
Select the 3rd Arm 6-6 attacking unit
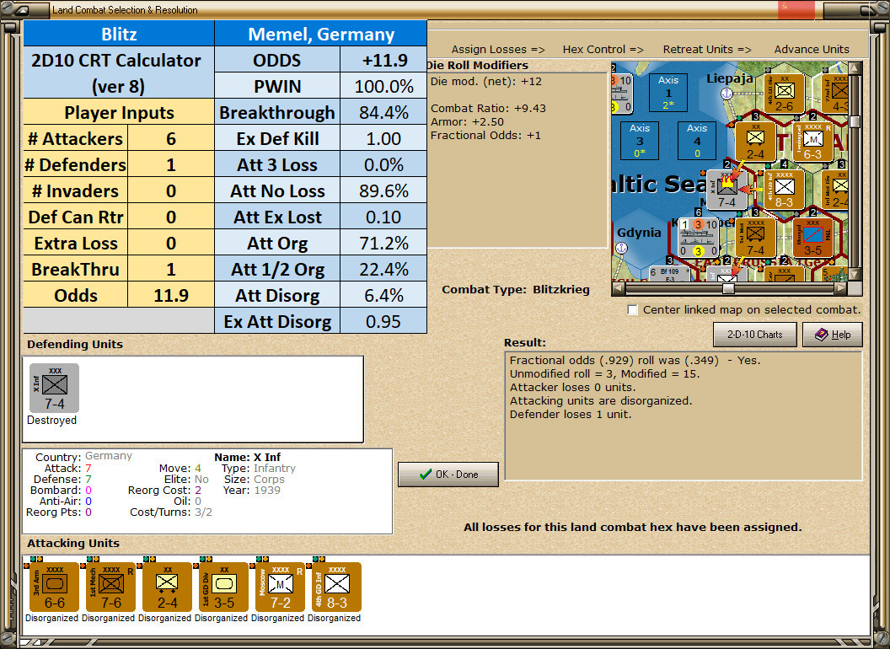click(x=54, y=587)
